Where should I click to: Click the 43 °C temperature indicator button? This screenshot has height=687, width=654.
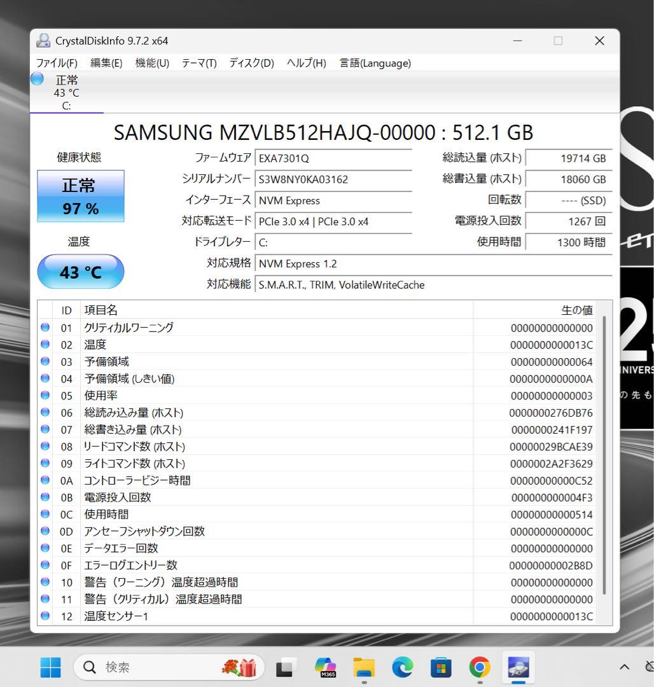[80, 272]
